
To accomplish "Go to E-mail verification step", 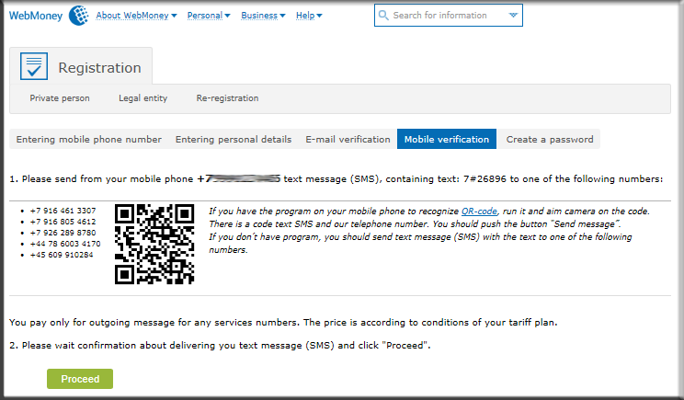I will click(348, 139).
